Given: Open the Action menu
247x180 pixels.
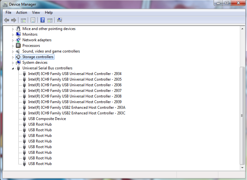Looking at the screenshot, I should [22, 12].
